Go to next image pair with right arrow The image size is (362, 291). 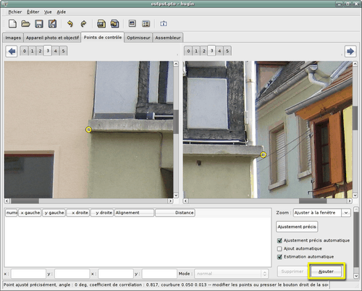(350, 51)
